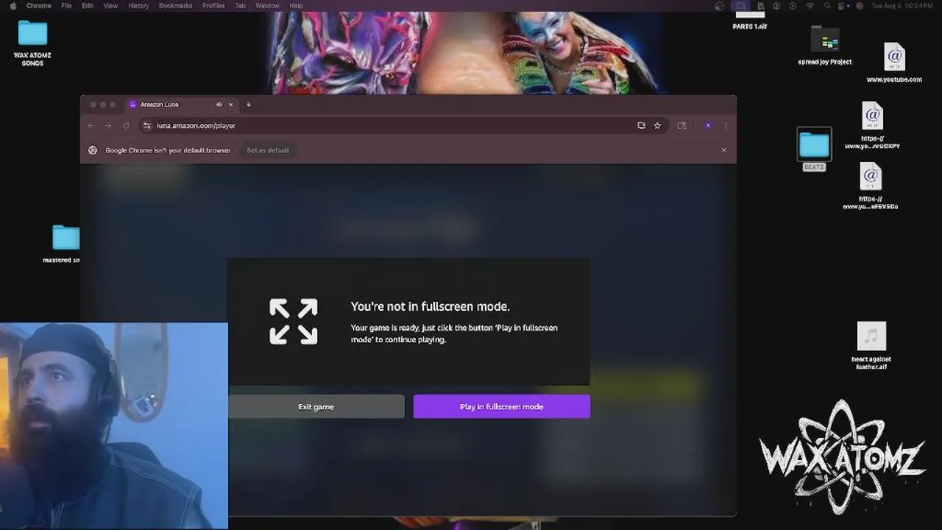942x530 pixels.
Task: Open the Window menu
Action: tap(267, 5)
